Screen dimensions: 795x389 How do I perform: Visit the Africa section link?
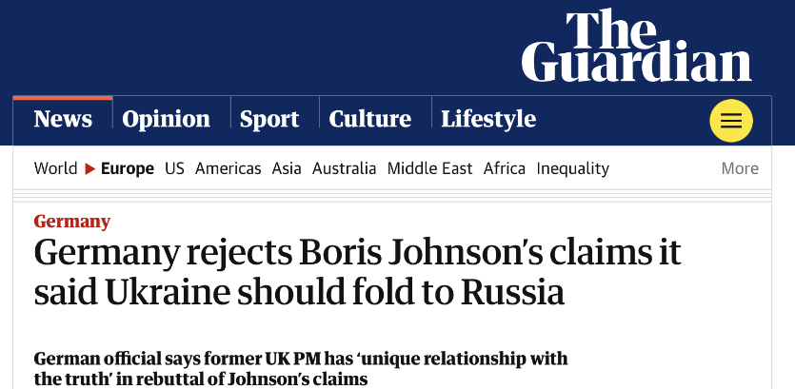click(505, 168)
